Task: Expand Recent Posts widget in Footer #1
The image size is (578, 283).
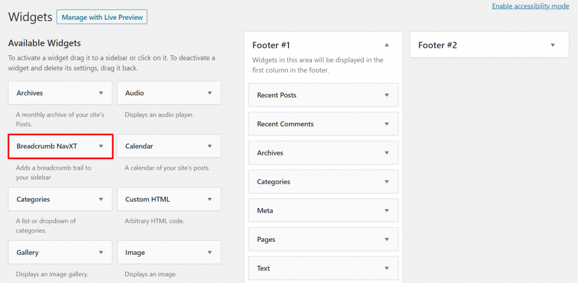Action: coord(387,95)
